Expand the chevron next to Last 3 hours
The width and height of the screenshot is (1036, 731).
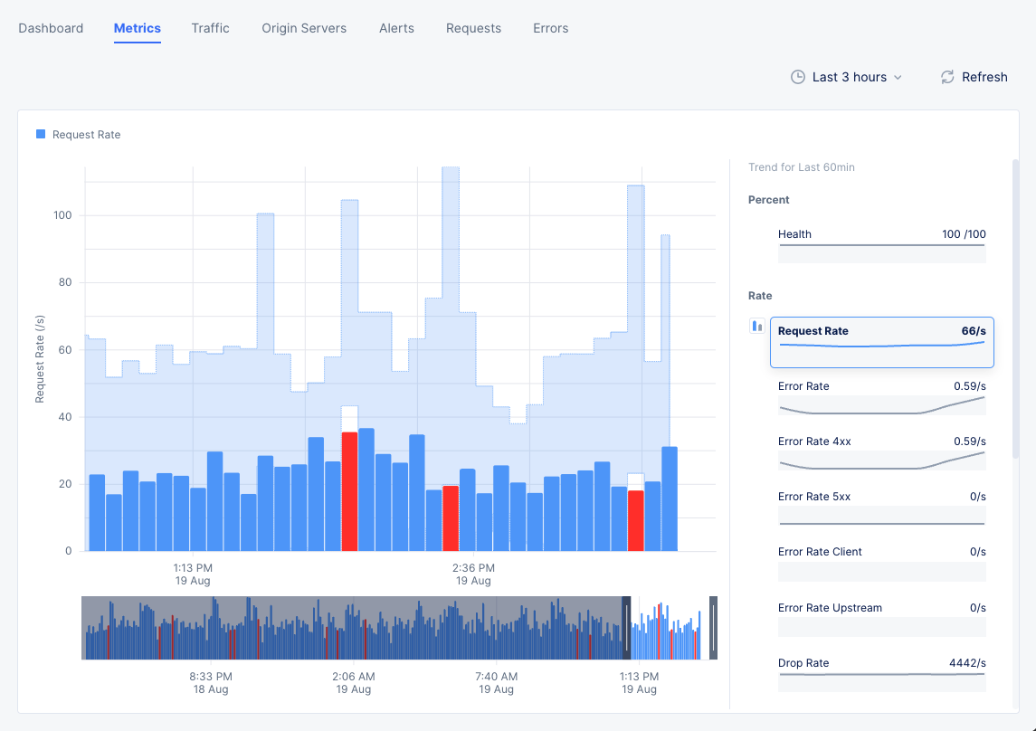pos(899,77)
